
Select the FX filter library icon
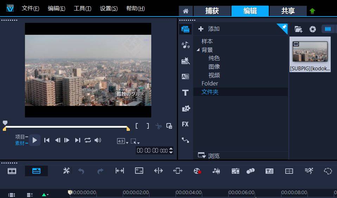(x=185, y=124)
